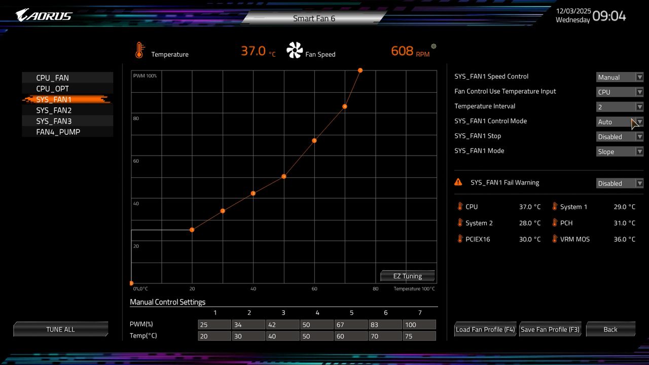649x365 pixels.
Task: Select the Smart Fan 6 header tab
Action: click(x=314, y=18)
